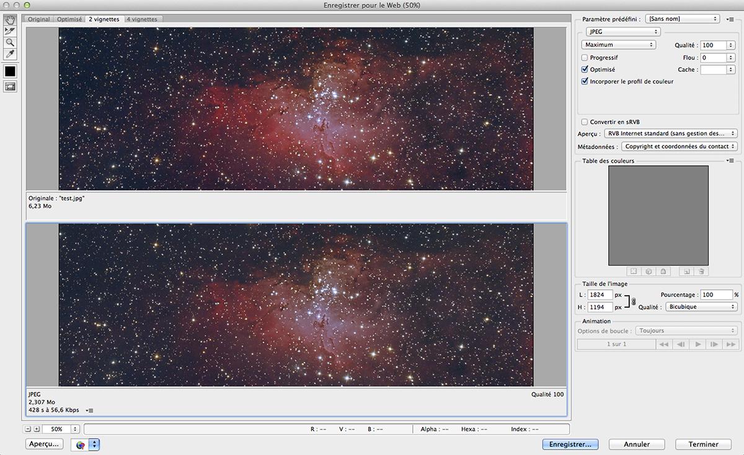Viewport: 744px width, 455px height.
Task: Click the gray color table area
Action: (x=658, y=215)
